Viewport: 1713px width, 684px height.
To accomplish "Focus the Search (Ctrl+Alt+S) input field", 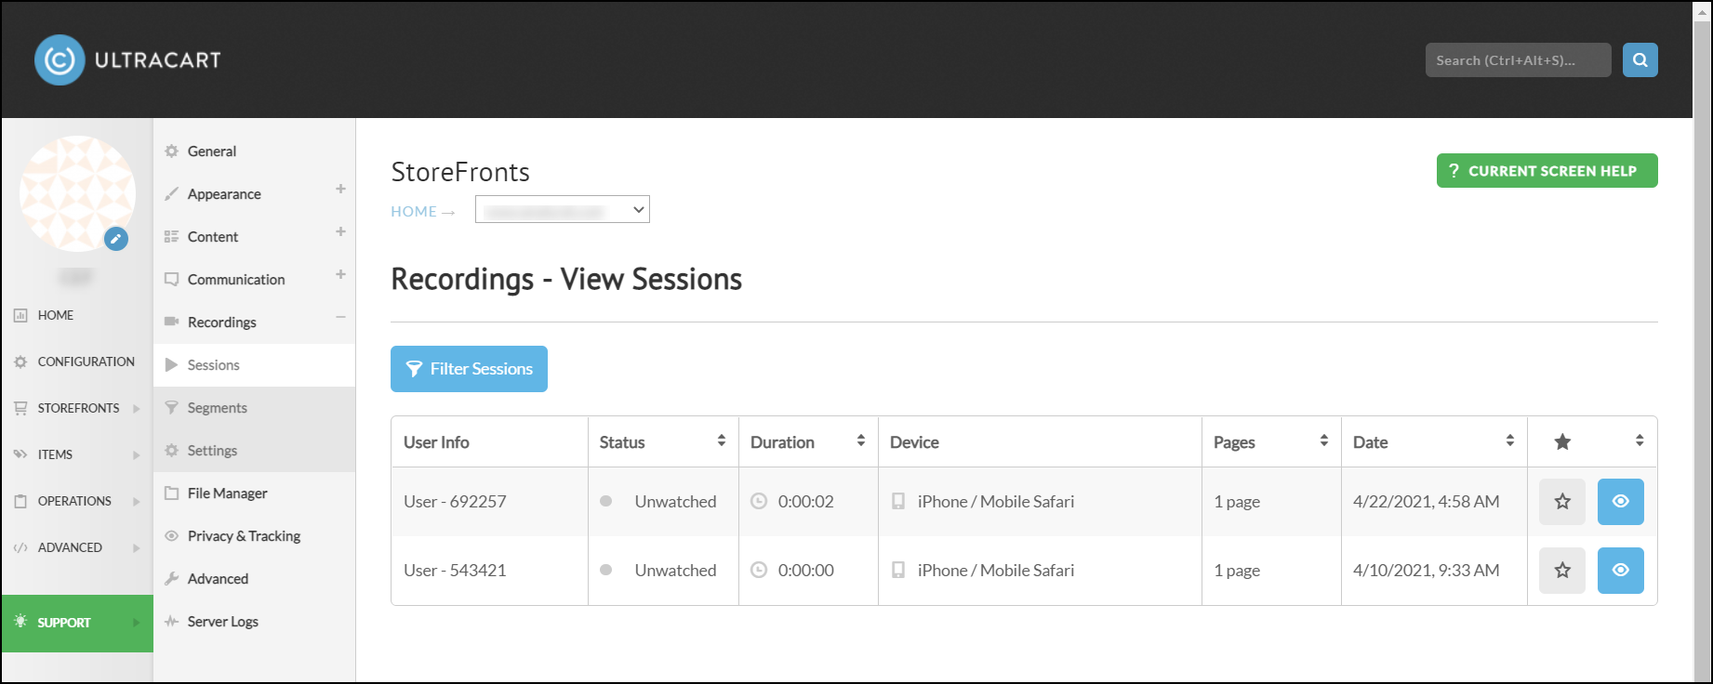I will [1518, 59].
